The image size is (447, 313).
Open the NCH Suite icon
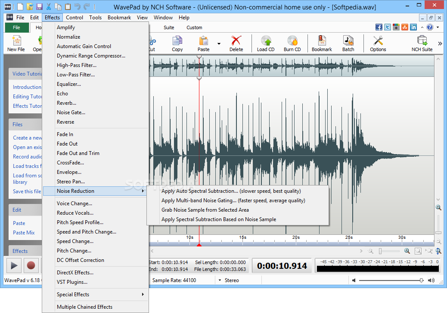tap(422, 41)
